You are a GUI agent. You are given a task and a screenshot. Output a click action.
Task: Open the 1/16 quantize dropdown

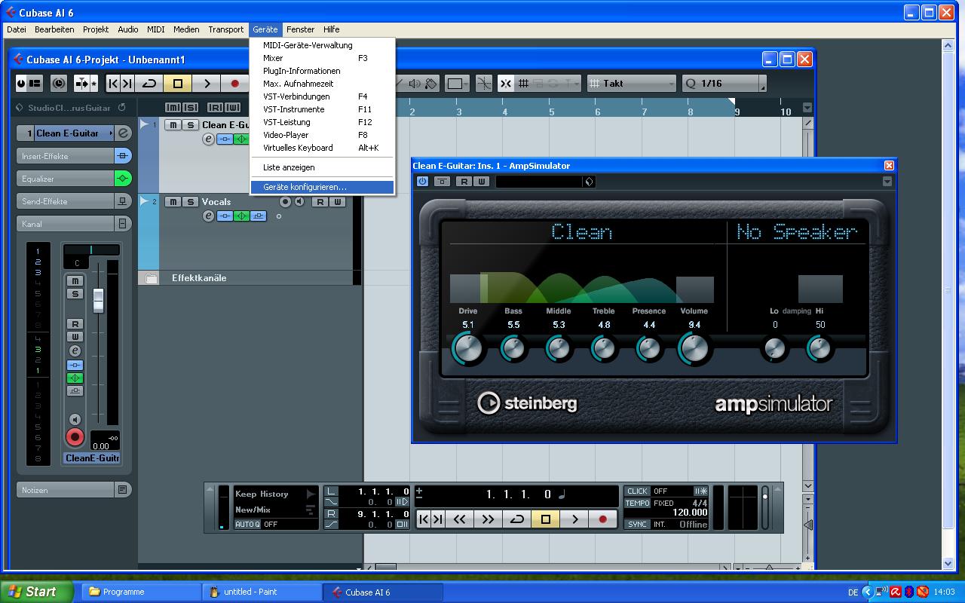(x=723, y=84)
